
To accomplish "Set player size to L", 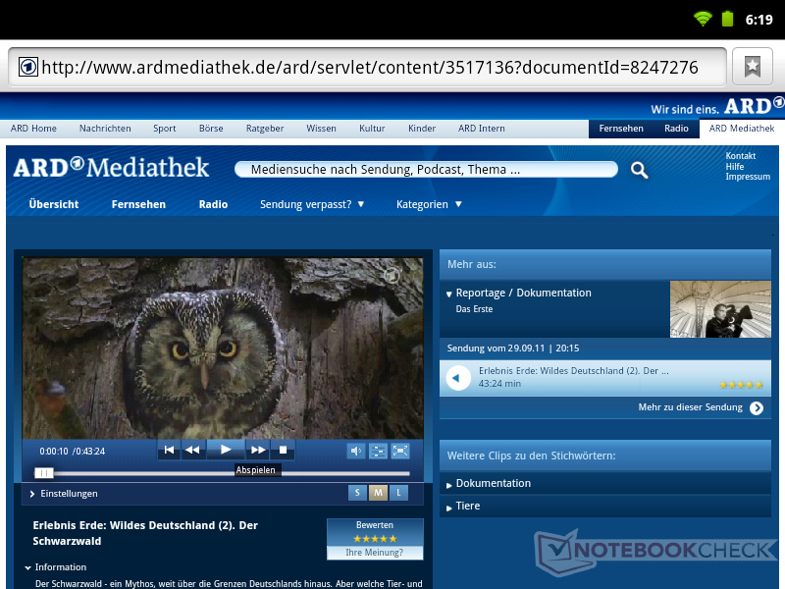I will 398,493.
